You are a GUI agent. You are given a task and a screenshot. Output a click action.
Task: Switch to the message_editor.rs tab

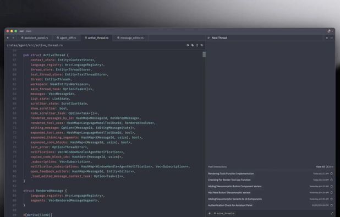(130, 38)
